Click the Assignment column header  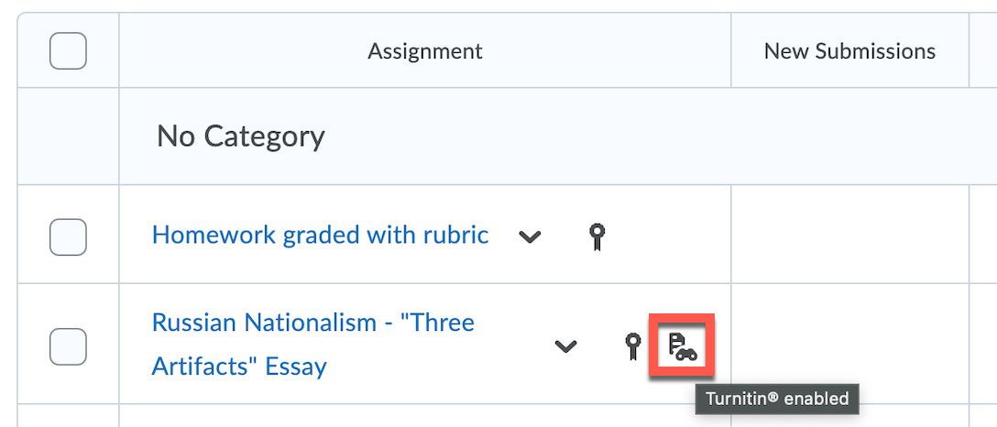[425, 51]
